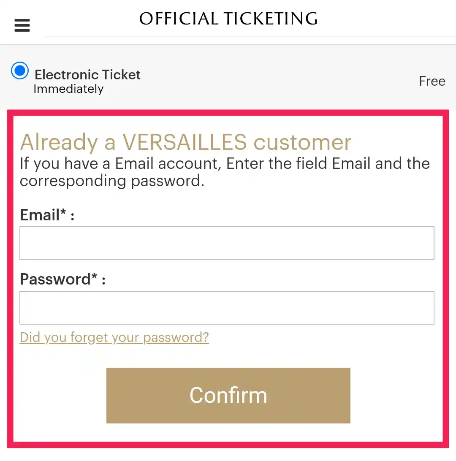Image resolution: width=456 pixels, height=461 pixels.
Task: Click "corresponding password." in the instructions
Action: coord(112,181)
